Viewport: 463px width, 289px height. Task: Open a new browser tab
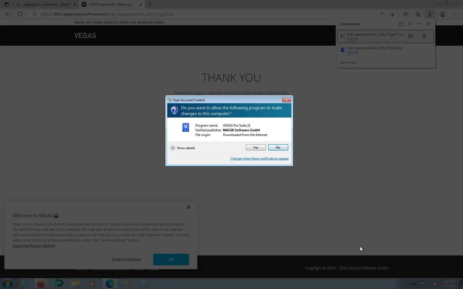point(150,4)
